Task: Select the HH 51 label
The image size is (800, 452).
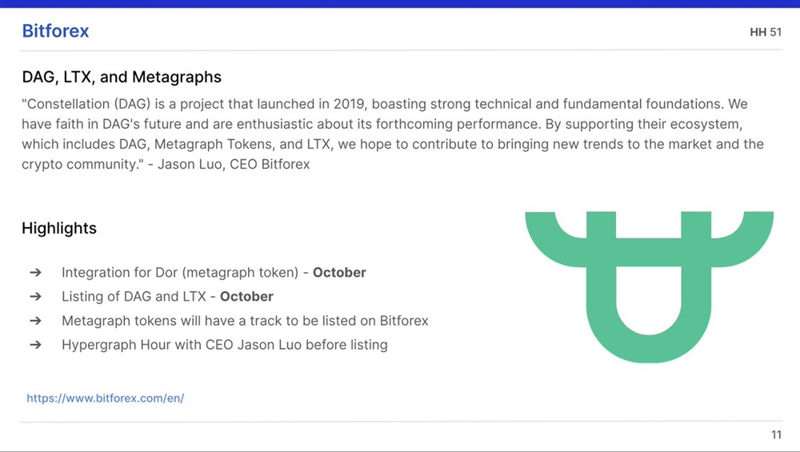Action: point(765,33)
